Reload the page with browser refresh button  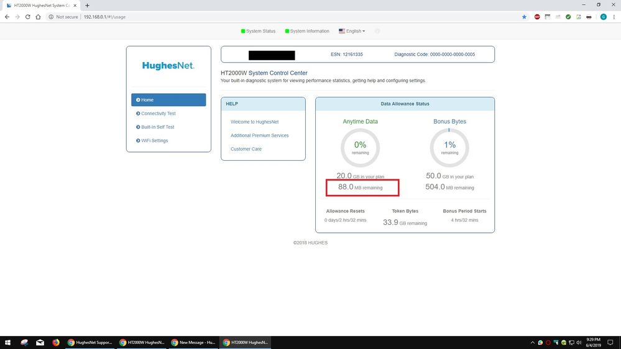(28, 17)
